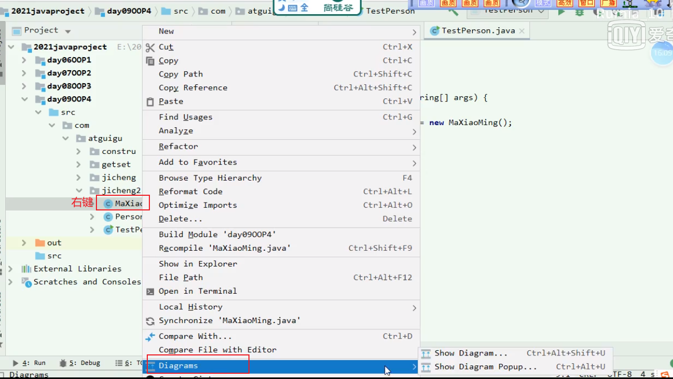Click the Synchronize refresh icon
673x379 pixels.
150,321
